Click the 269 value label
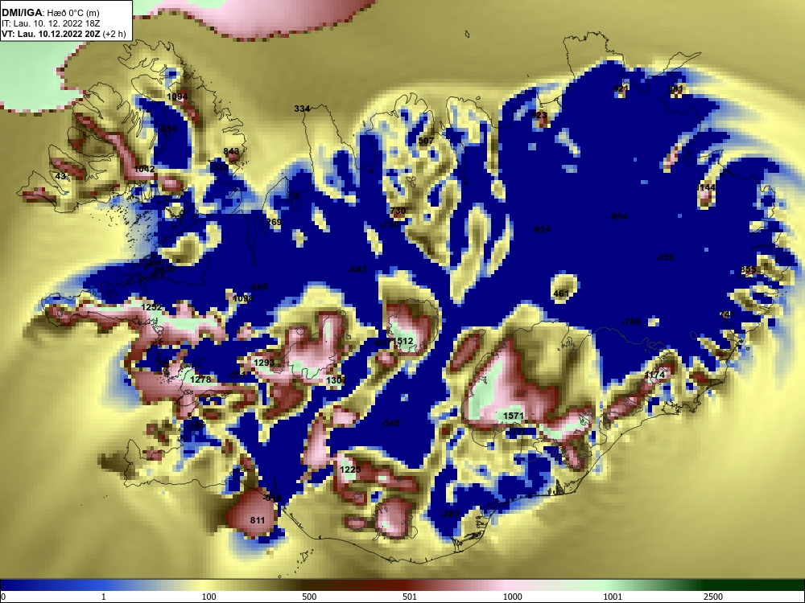Image resolution: width=805 pixels, height=603 pixels. (274, 222)
